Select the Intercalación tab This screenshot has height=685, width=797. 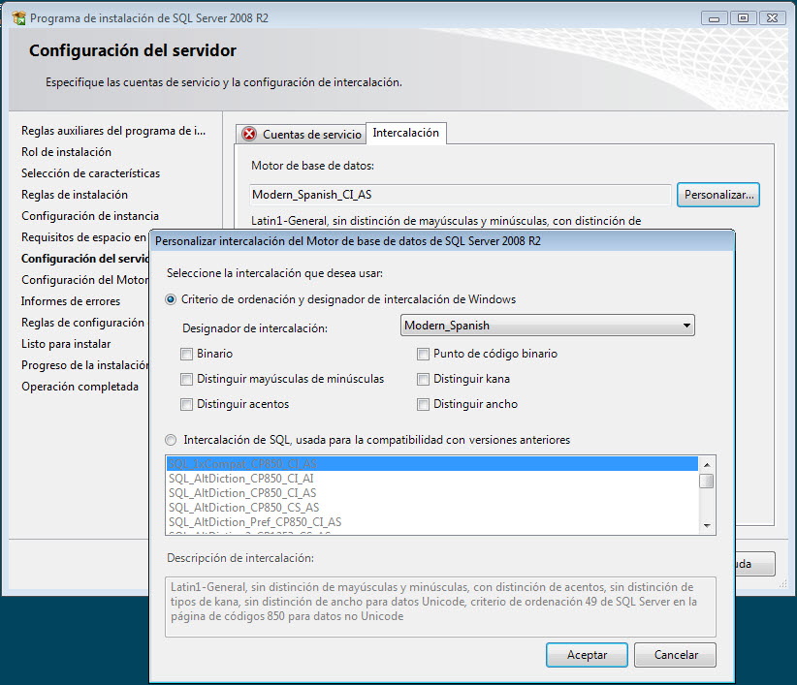[405, 133]
